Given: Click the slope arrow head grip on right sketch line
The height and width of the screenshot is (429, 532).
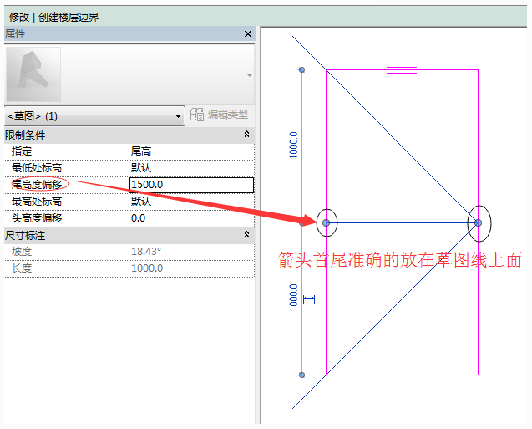Looking at the screenshot, I should (478, 222).
